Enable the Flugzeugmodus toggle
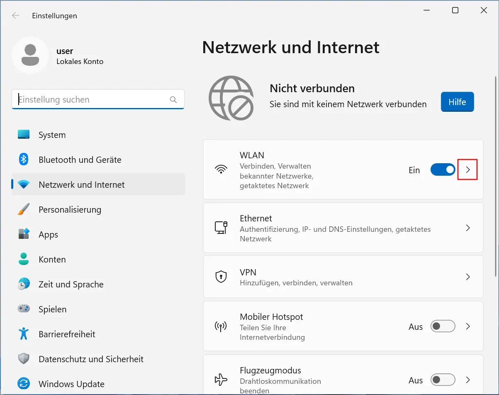This screenshot has height=395, width=499. point(443,380)
